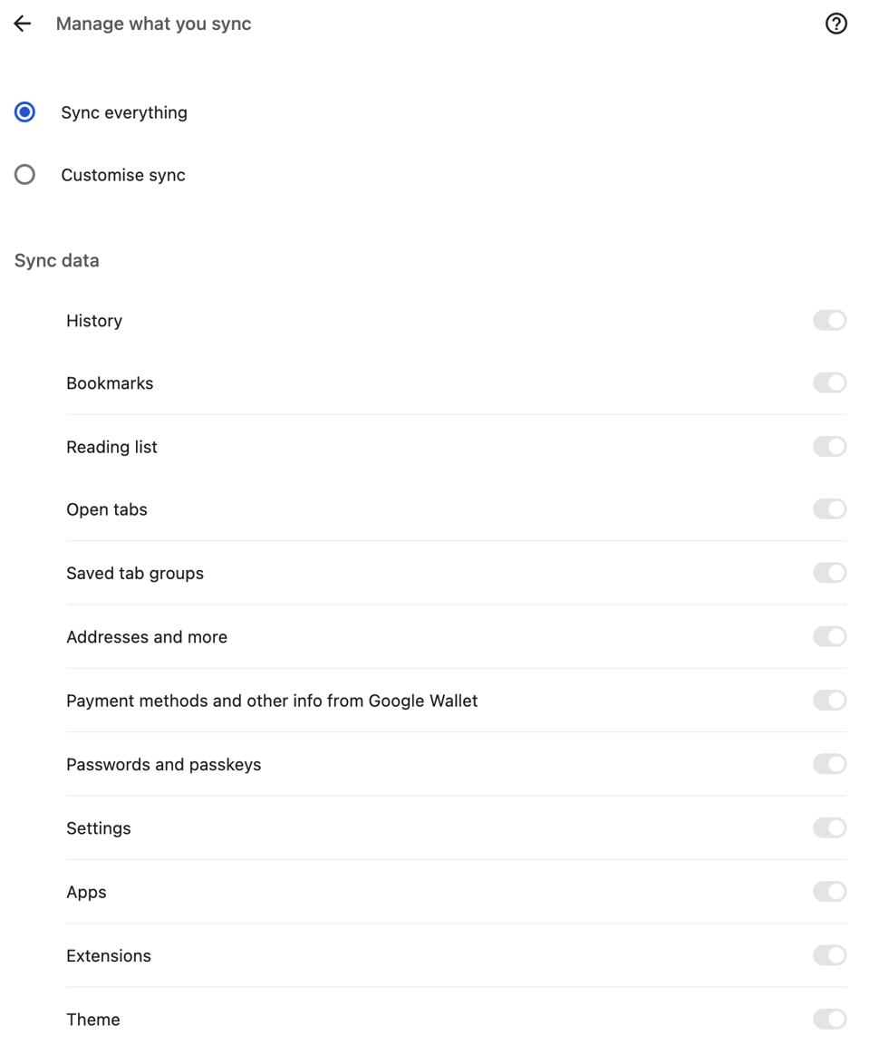Enable Saved tab groups syncing

click(829, 573)
